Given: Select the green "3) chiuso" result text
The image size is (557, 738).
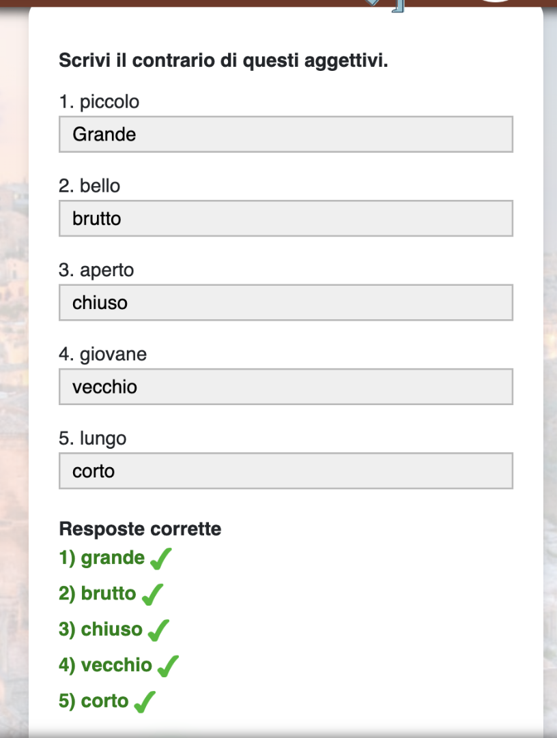Looking at the screenshot, I should (x=100, y=629).
